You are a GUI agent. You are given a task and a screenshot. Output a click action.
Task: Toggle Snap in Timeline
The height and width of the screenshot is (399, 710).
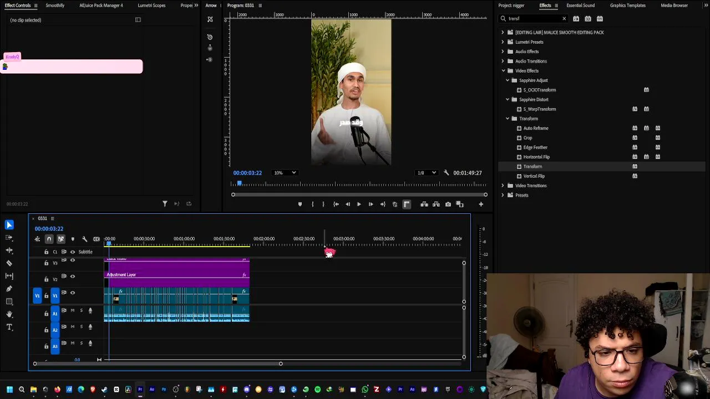(49, 239)
